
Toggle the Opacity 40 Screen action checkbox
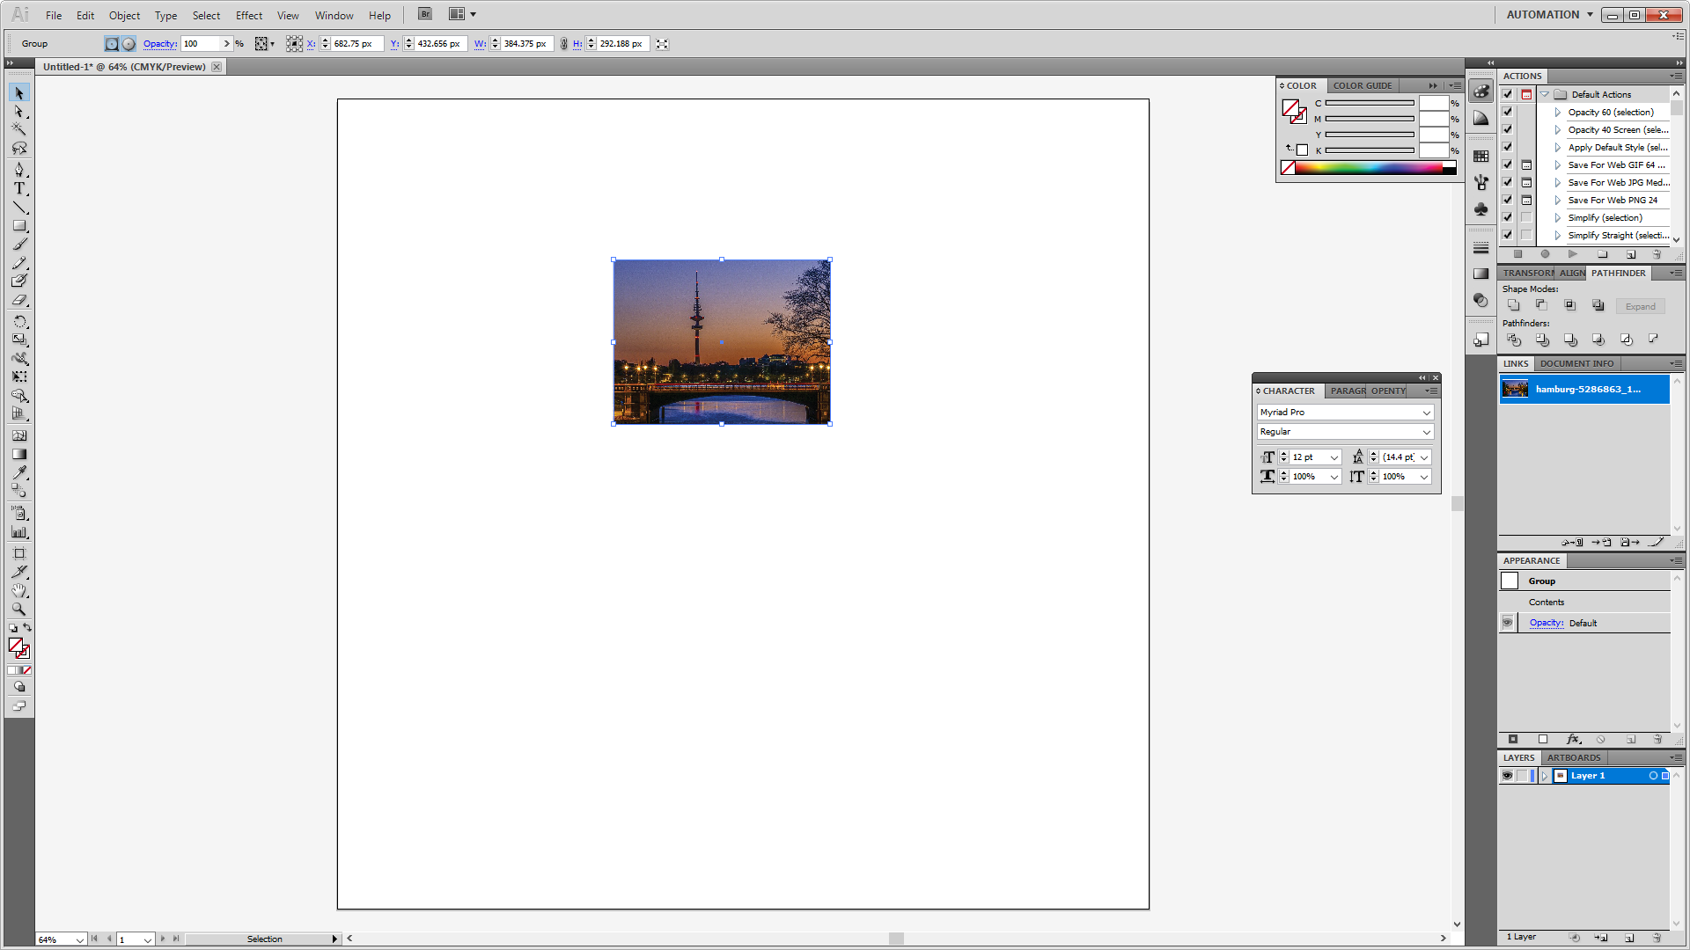click(1508, 129)
